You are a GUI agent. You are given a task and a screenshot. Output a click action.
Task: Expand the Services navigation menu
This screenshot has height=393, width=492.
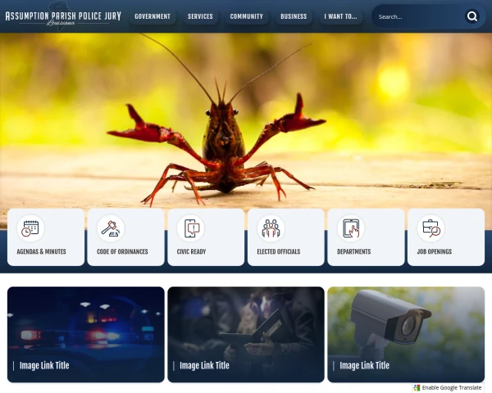[200, 16]
